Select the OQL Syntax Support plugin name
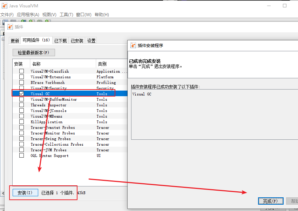 click(49, 156)
